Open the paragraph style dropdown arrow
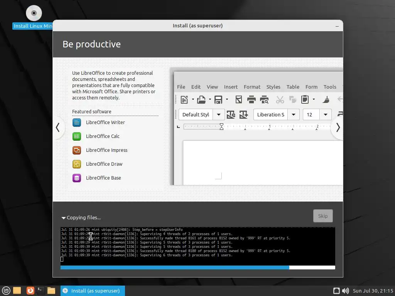Image resolution: width=395 pixels, height=296 pixels. pyautogui.click(x=219, y=115)
